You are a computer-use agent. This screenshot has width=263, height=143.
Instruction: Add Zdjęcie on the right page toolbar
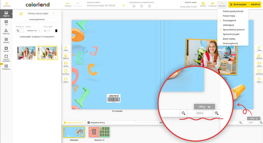tap(259, 56)
